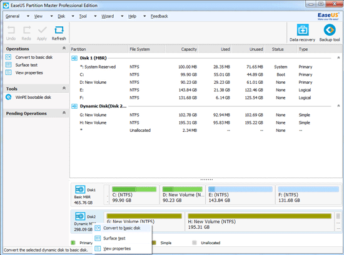Image resolution: width=344 pixels, height=255 pixels.
Task: Select the Disk2 drive icon in disk map
Action: tap(80, 216)
